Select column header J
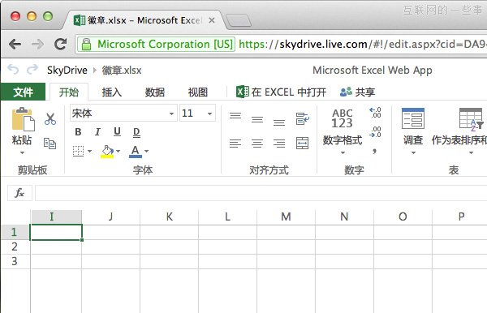487x313 pixels. tap(111, 217)
